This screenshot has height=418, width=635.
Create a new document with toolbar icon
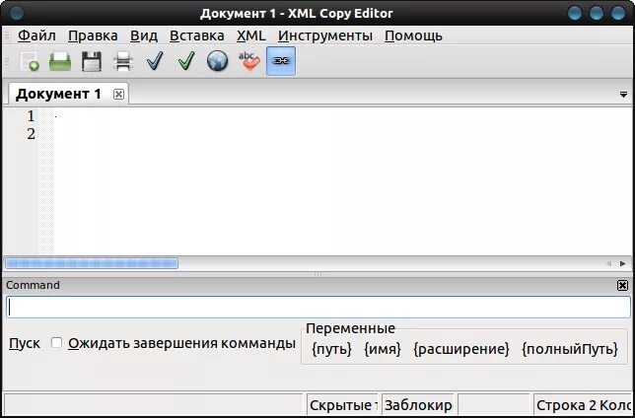point(30,61)
